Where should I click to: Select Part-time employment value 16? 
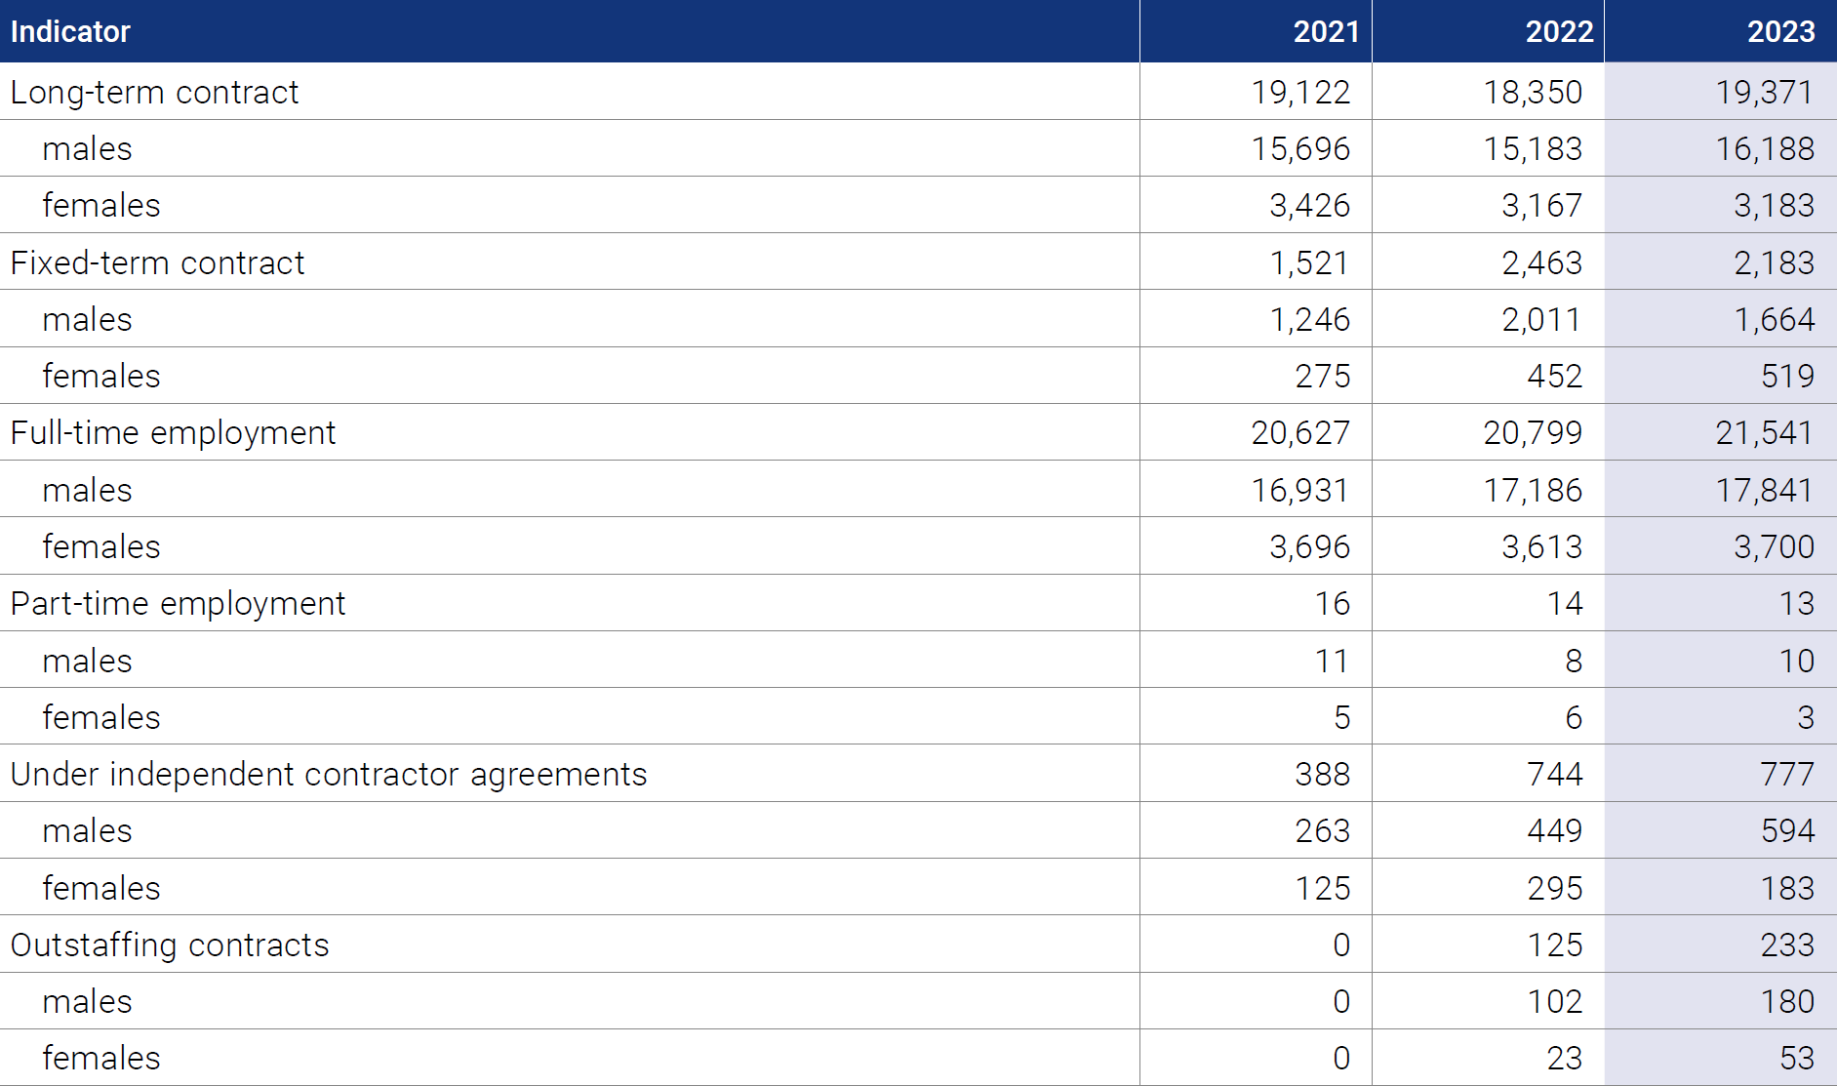[1333, 603]
